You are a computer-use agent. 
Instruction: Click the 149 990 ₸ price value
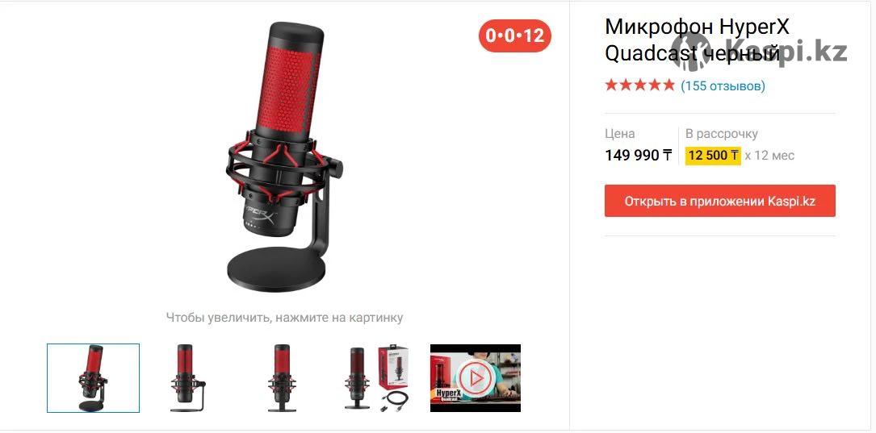pyautogui.click(x=639, y=155)
